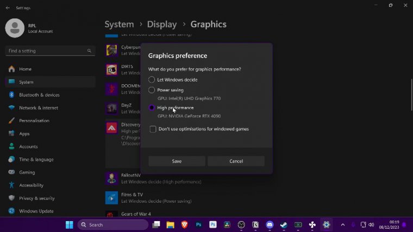
Task: Navigate to Display in breadcrumb
Action: point(162,24)
